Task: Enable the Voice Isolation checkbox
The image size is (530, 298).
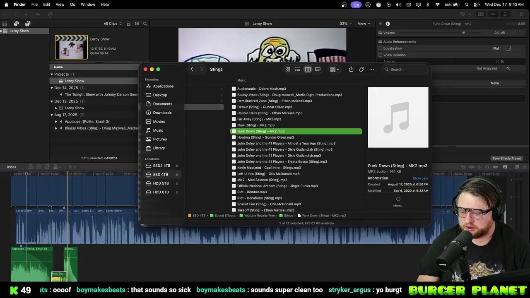Action: [x=380, y=55]
